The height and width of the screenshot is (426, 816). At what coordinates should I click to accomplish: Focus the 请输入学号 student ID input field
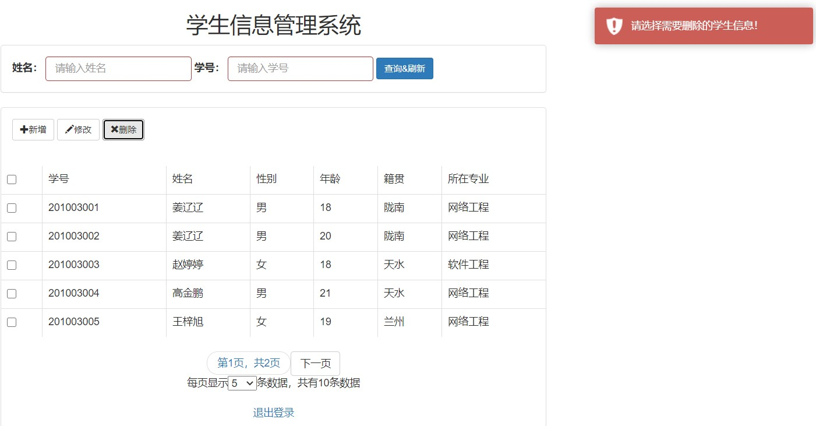pyautogui.click(x=301, y=69)
